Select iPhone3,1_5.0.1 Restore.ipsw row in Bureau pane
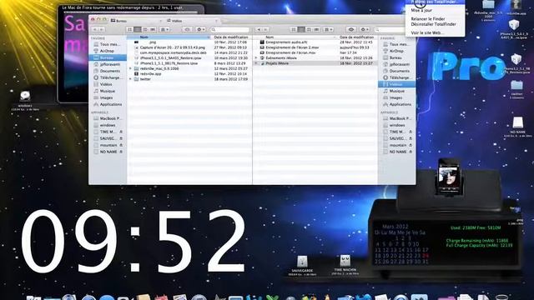 pos(189,58)
